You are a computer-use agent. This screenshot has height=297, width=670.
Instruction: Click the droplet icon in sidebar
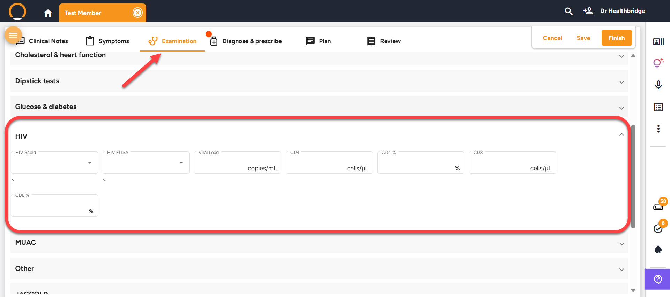tap(658, 249)
